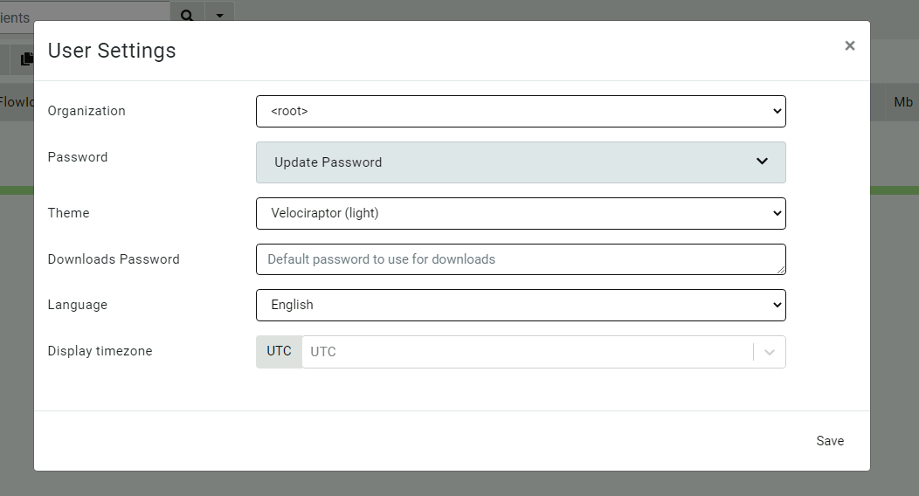Click the Mb column header

click(902, 102)
